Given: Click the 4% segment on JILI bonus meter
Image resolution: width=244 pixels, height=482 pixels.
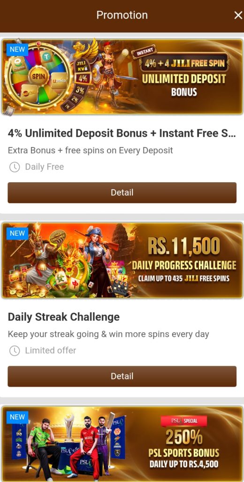Looking at the screenshot, I should click(82, 79).
